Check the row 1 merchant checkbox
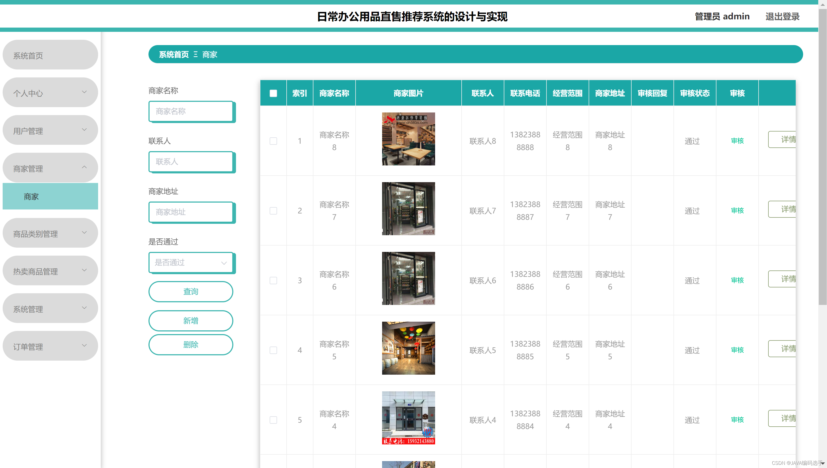The height and width of the screenshot is (468, 827). 273,141
